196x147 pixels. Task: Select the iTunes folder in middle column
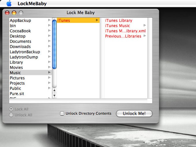coord(78,20)
